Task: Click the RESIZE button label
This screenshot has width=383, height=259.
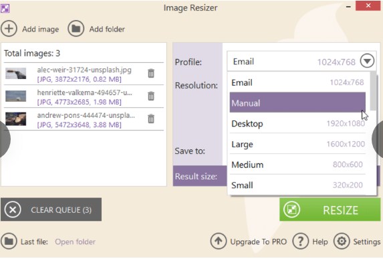Action: click(x=340, y=210)
